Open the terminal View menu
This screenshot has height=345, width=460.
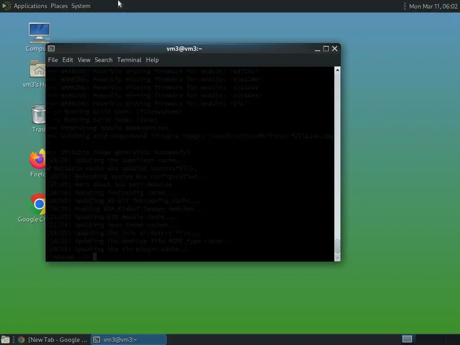coord(84,60)
